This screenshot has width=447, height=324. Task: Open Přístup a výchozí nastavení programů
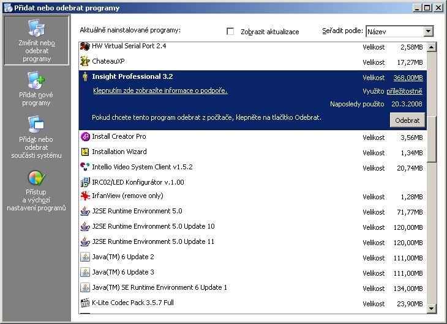[x=37, y=191]
